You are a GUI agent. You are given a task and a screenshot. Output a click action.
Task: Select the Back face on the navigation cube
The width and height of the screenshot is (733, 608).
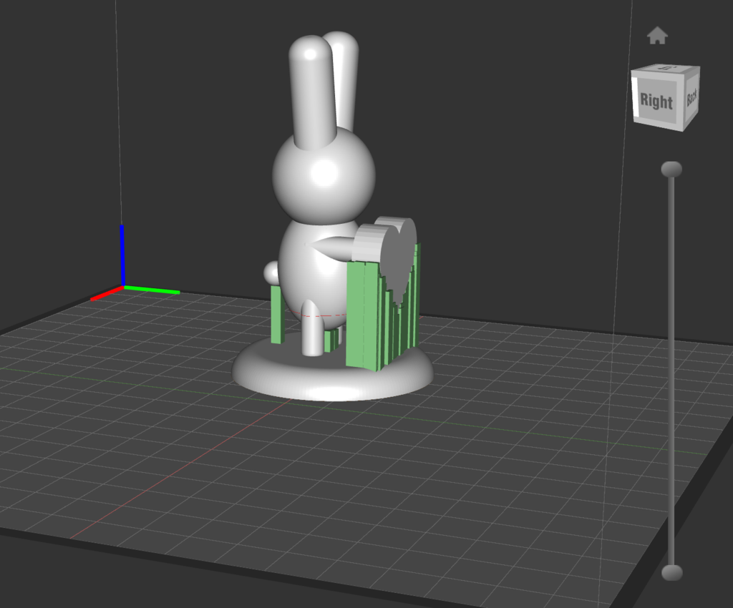click(691, 98)
